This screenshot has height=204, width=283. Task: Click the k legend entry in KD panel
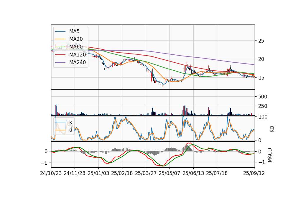coord(64,122)
